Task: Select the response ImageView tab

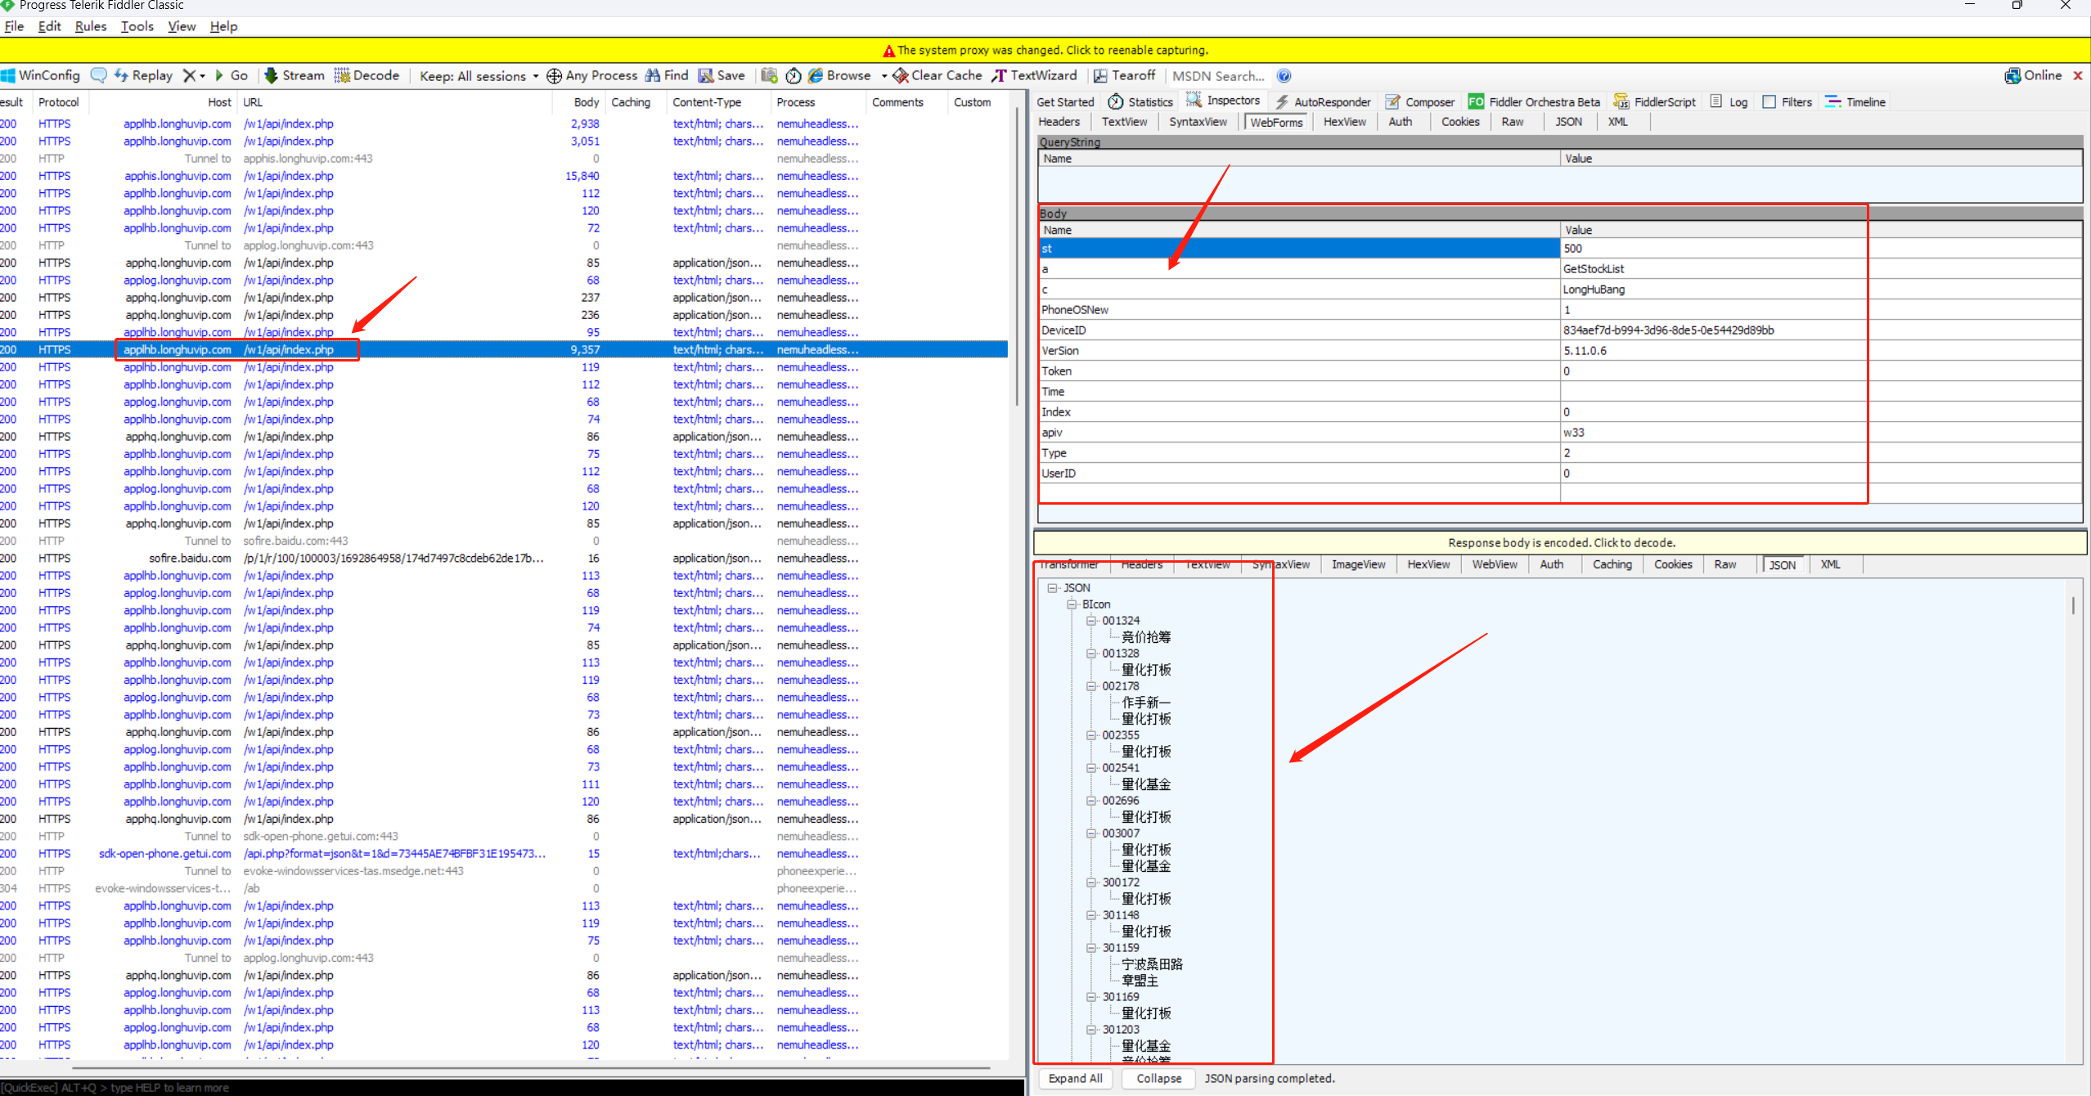Action: [1358, 564]
